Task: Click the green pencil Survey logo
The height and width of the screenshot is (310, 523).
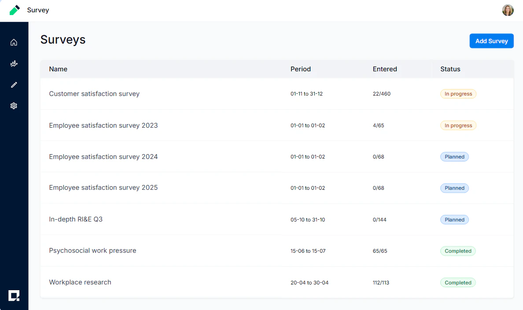Action: tap(15, 10)
